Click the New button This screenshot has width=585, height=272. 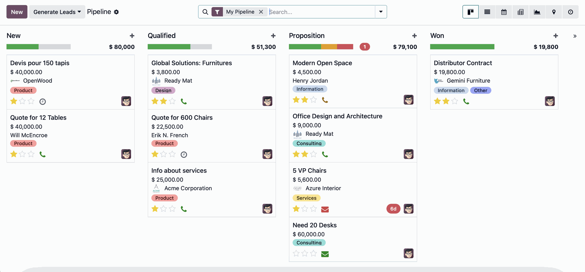coord(17,12)
